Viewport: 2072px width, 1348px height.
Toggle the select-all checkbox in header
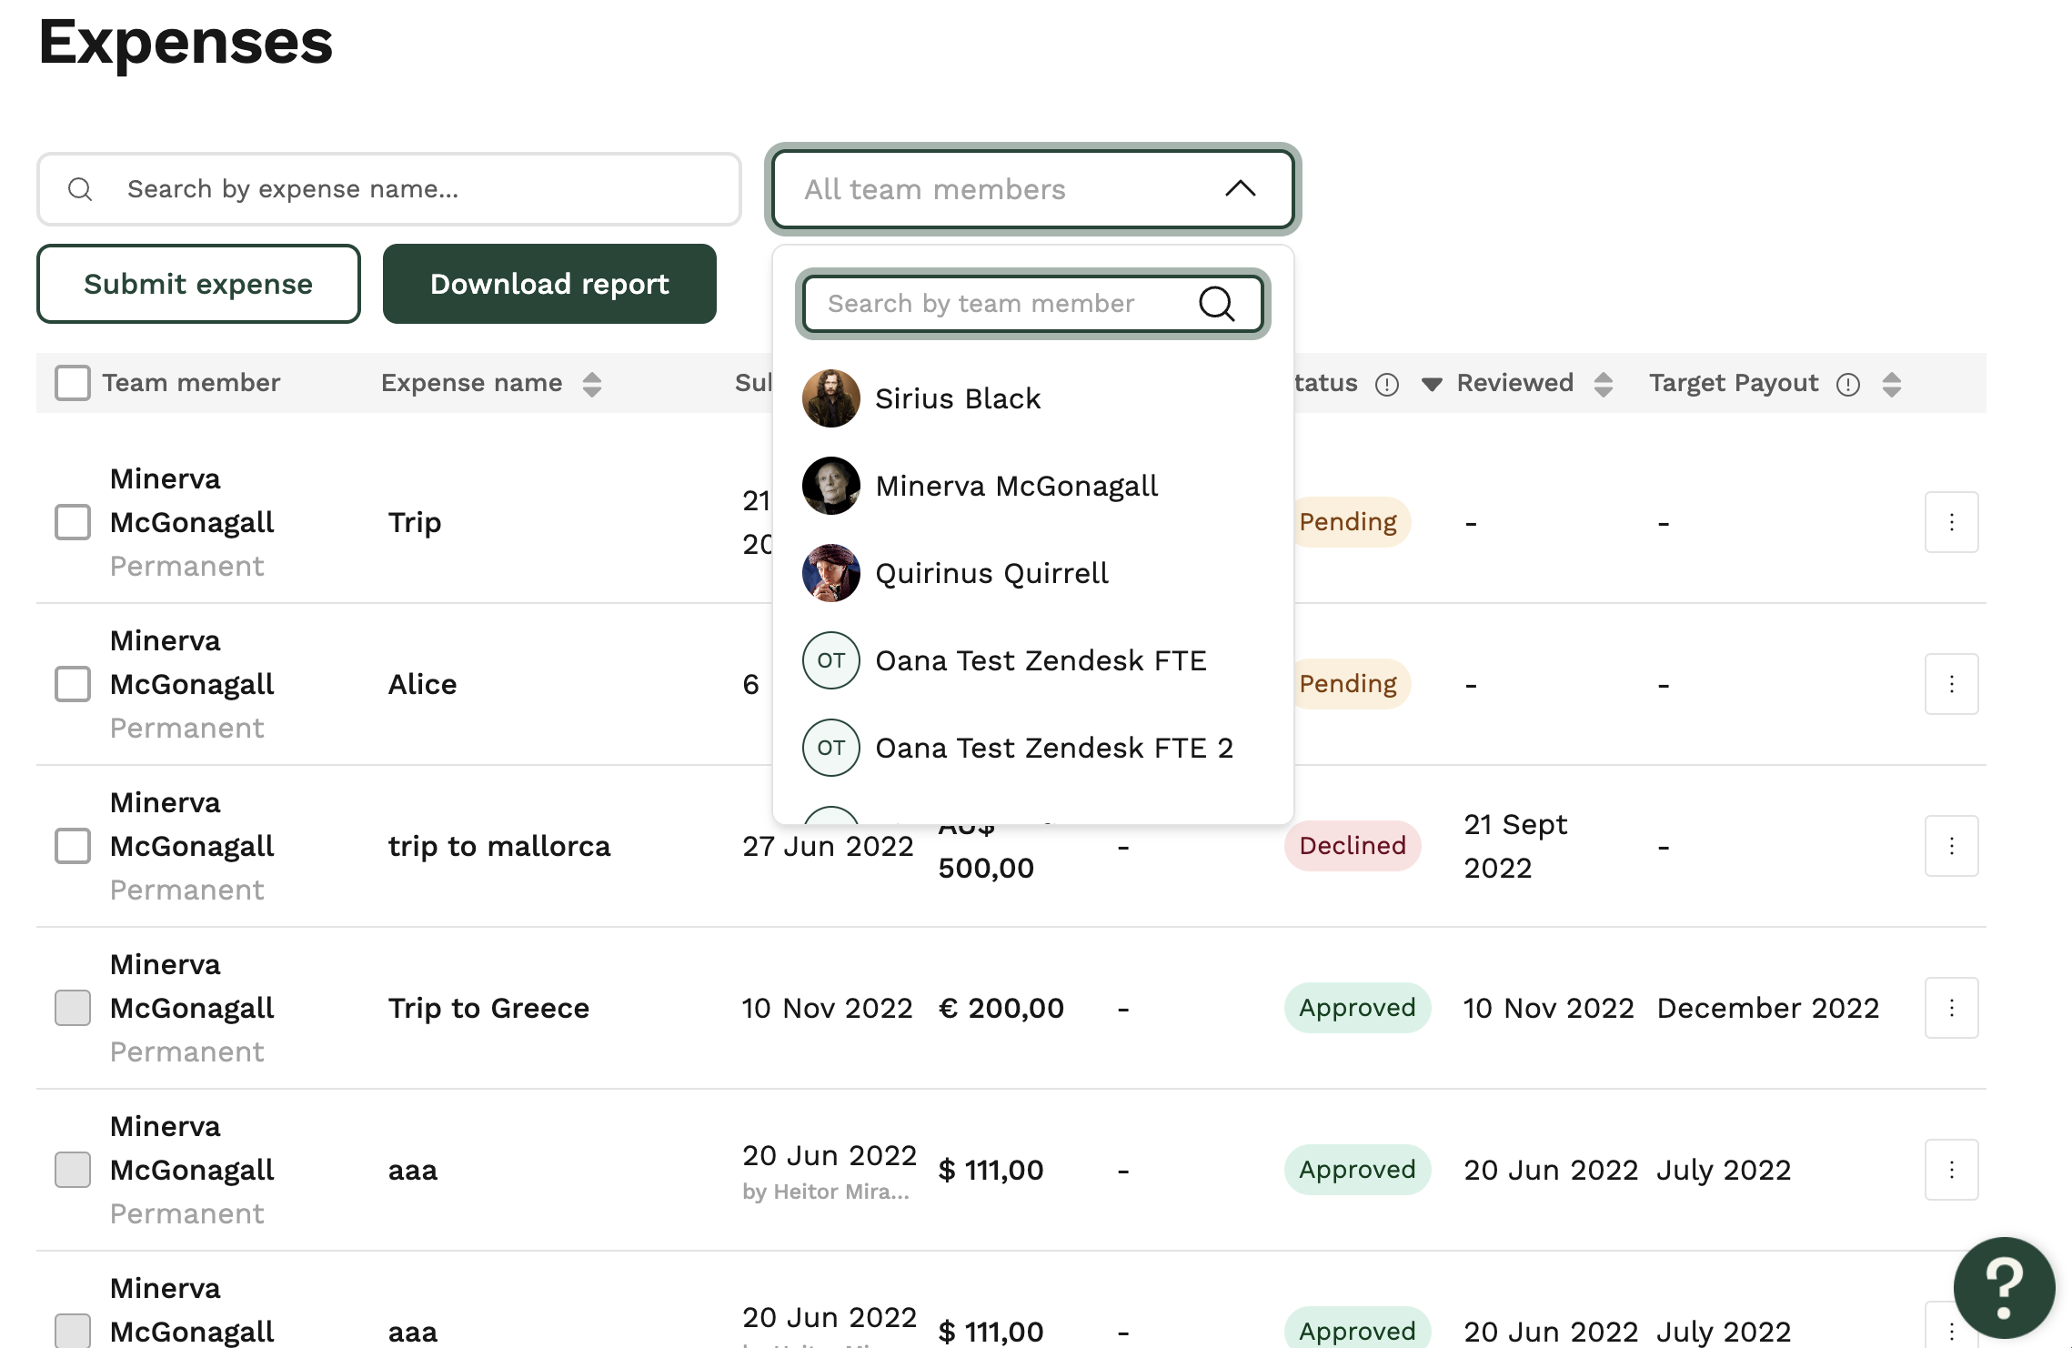pos(73,383)
